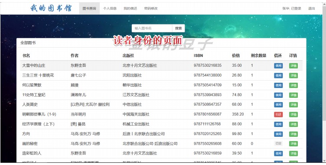Select the price 74.80
Viewport: 326px width, 165px height.
pyautogui.click(x=237, y=95)
